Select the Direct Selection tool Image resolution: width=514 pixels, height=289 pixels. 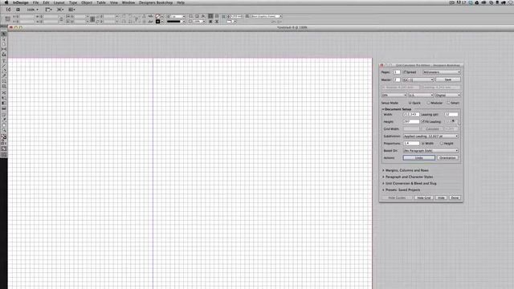[3, 39]
